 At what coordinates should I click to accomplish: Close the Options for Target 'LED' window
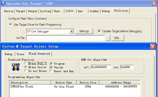(154, 4)
